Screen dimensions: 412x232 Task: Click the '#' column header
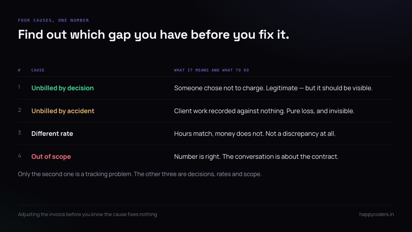(19, 70)
